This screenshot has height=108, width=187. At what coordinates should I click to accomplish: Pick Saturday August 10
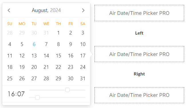point(83,44)
